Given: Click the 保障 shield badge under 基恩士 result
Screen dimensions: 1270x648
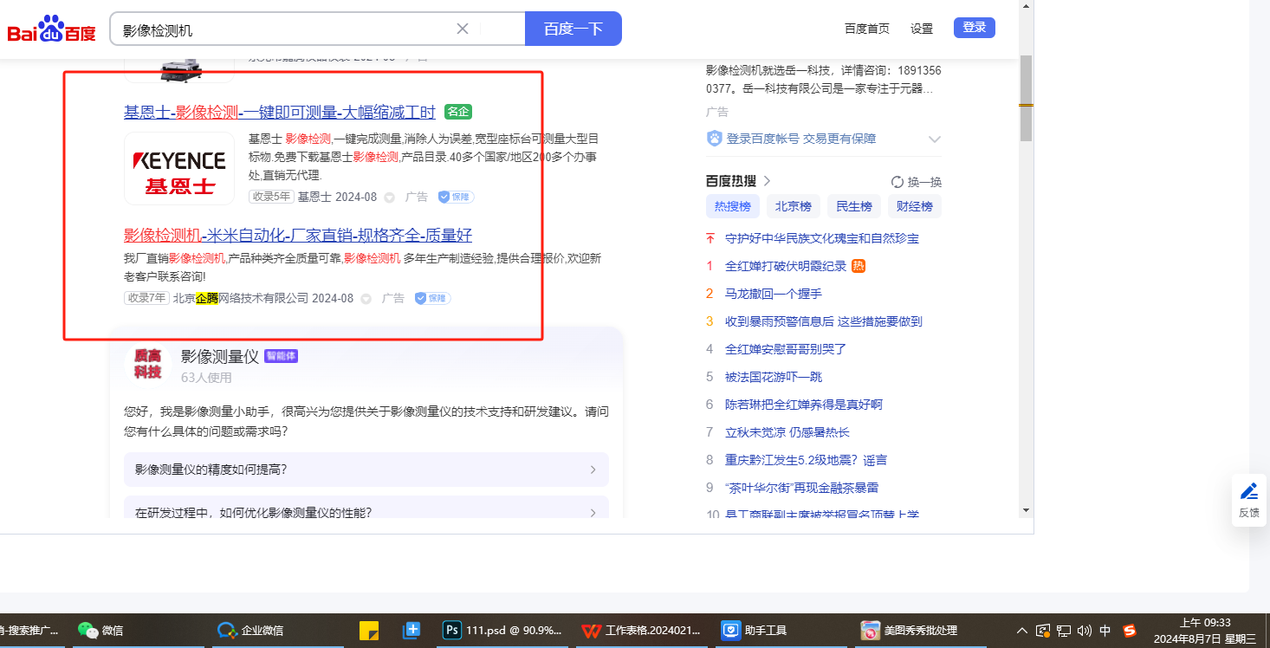Looking at the screenshot, I should (456, 197).
